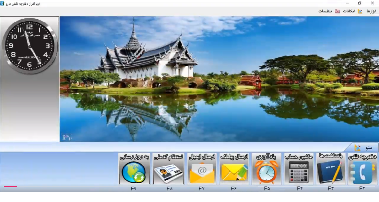Viewport: 379px width, 202px height.
Task: Click the Pp watermark on the banner
Action: (x=67, y=137)
